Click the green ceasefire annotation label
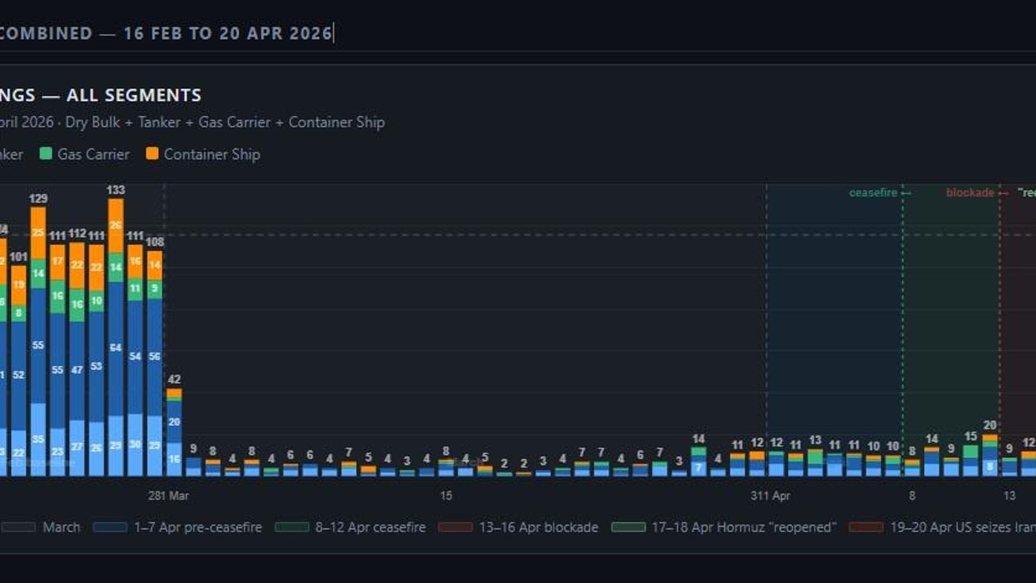The width and height of the screenshot is (1036, 583). 873,192
